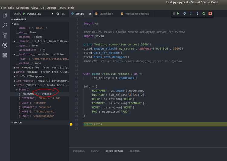This screenshot has height=161, width=227.
Task: Select the __name__: '__main__' variable
Action: point(39,28)
